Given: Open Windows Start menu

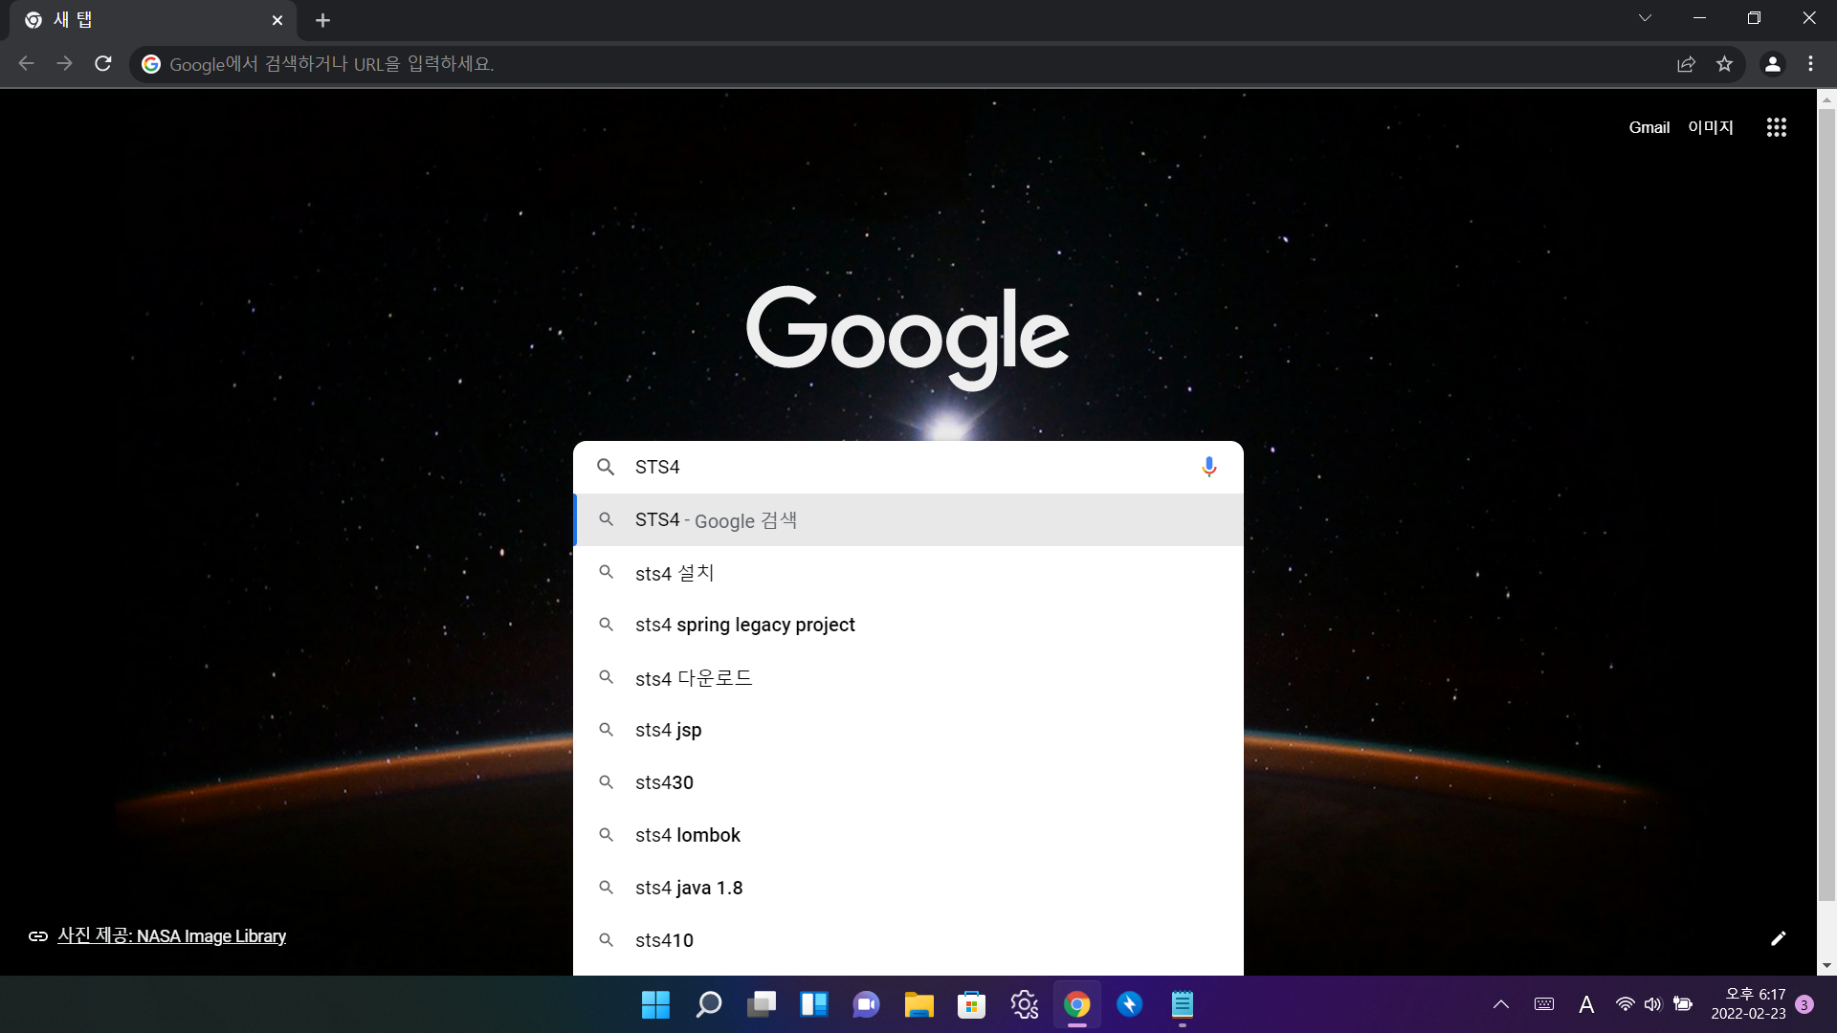Looking at the screenshot, I should tap(655, 1004).
